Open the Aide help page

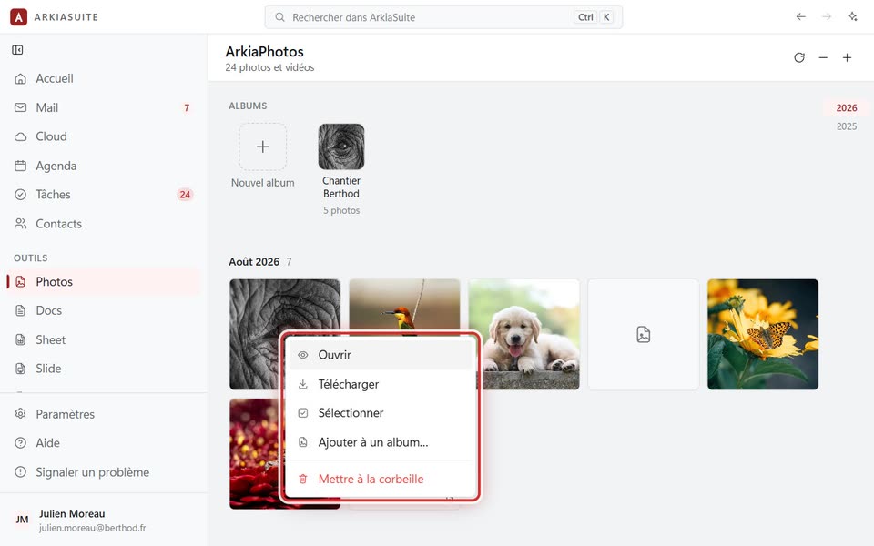point(104,443)
